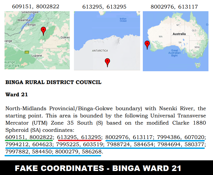Open the Antarctica map thumbnail

tap(107, 41)
